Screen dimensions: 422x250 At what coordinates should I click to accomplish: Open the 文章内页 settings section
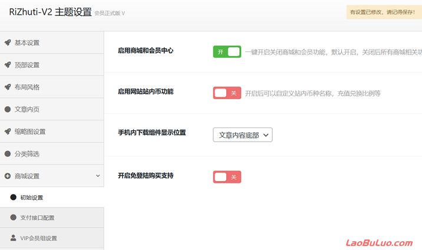(52, 109)
